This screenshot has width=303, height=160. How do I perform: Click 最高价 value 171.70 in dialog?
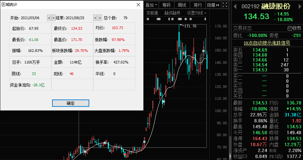click(77, 40)
